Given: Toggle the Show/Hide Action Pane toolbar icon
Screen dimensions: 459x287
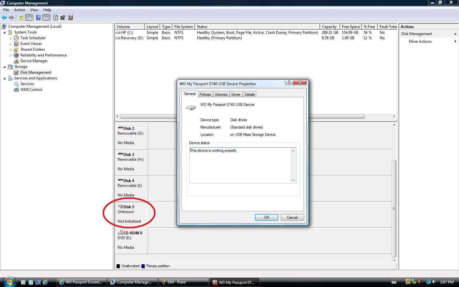Looking at the screenshot, I should pyautogui.click(x=46, y=18).
